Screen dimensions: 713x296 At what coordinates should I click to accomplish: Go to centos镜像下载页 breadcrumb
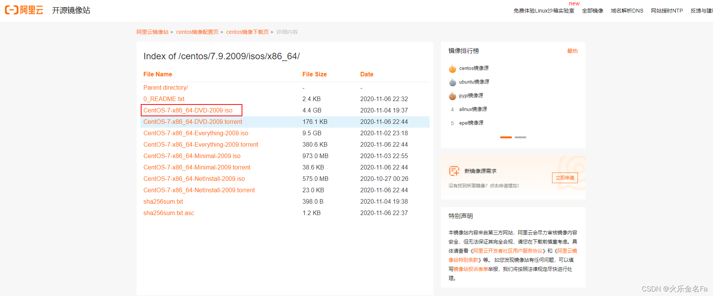pos(247,32)
